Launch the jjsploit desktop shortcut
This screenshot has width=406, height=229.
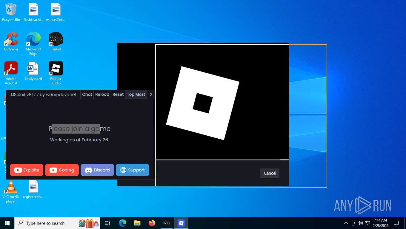(x=56, y=41)
